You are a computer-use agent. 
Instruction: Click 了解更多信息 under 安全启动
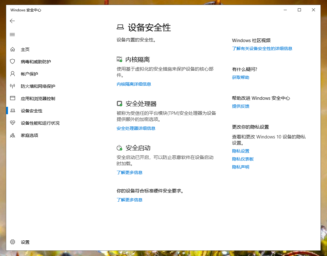[x=129, y=173]
